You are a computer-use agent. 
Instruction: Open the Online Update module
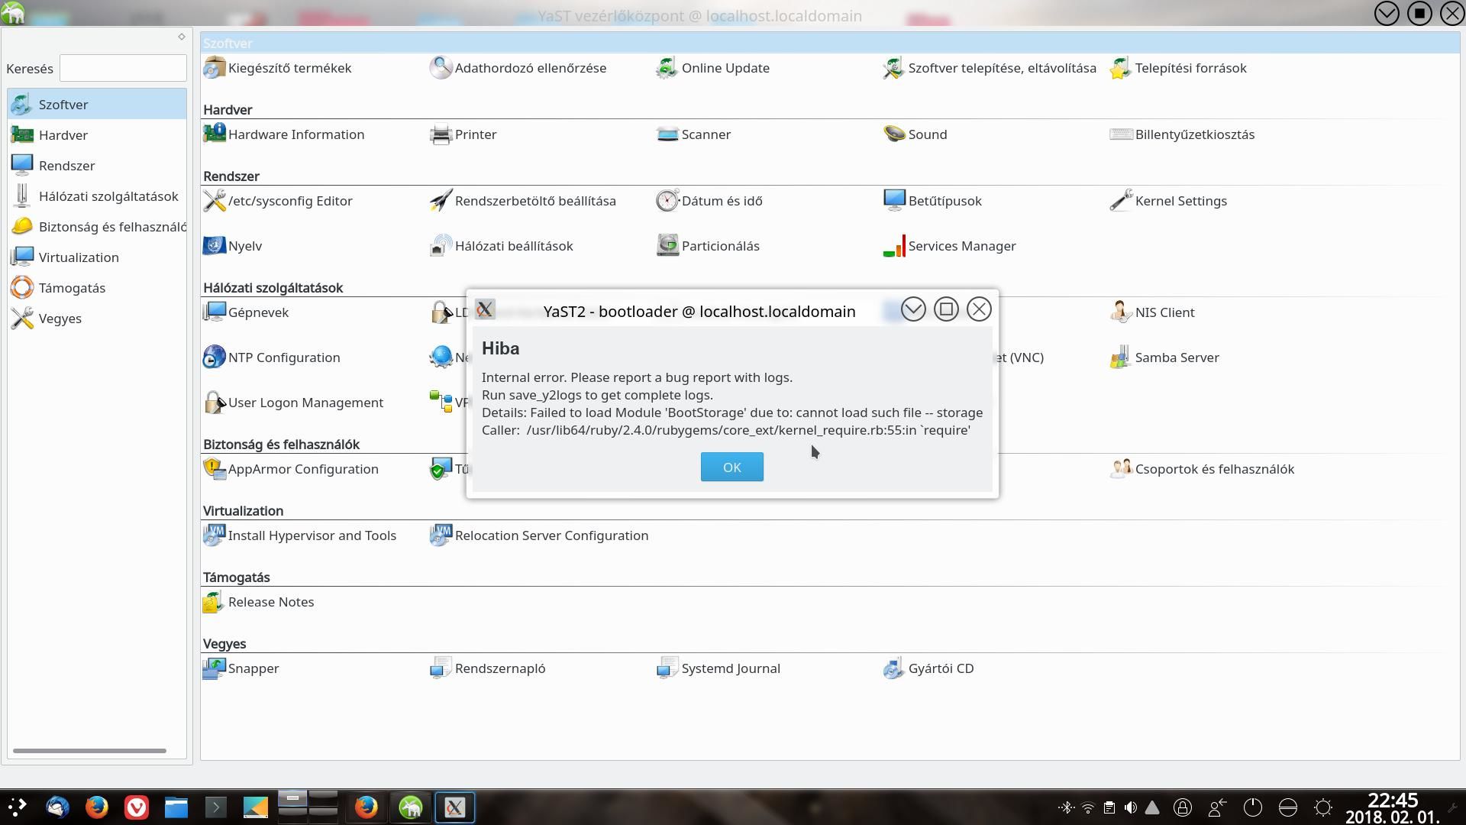click(725, 68)
